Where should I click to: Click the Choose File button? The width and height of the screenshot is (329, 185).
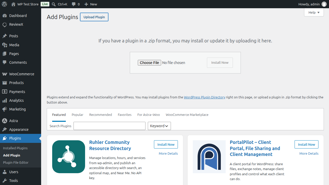(x=149, y=63)
